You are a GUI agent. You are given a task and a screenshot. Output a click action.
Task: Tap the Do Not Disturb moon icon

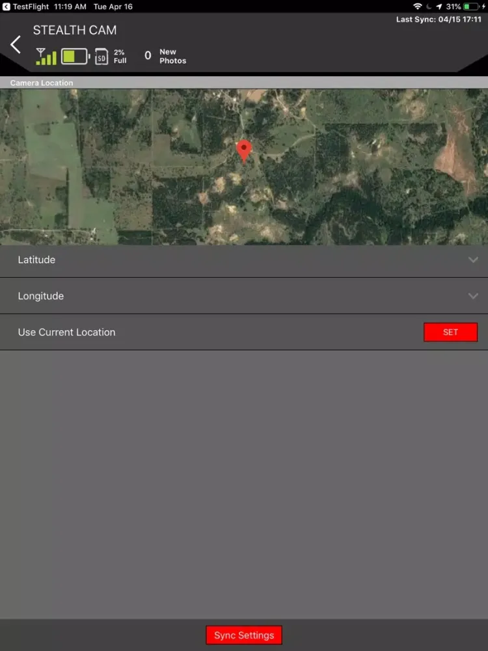click(x=429, y=7)
